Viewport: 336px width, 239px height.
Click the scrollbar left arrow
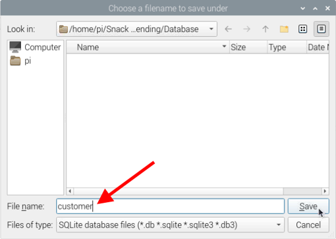pos(70,191)
